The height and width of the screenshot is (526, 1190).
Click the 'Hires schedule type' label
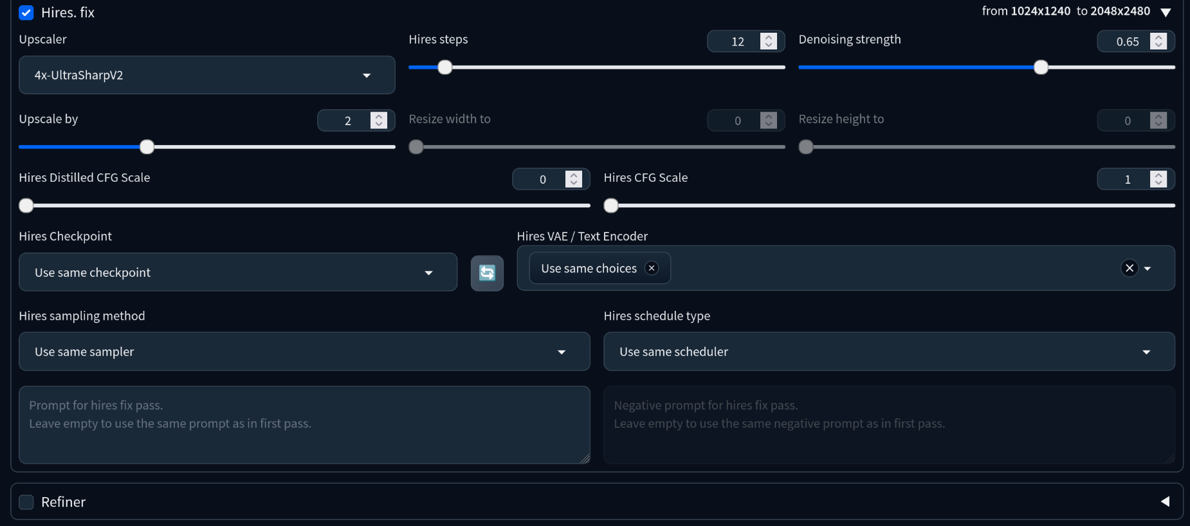(657, 316)
